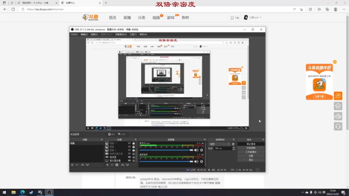The height and width of the screenshot is (196, 349).
Task: Click 停止推流 in OBS controls
Action: coord(251,144)
